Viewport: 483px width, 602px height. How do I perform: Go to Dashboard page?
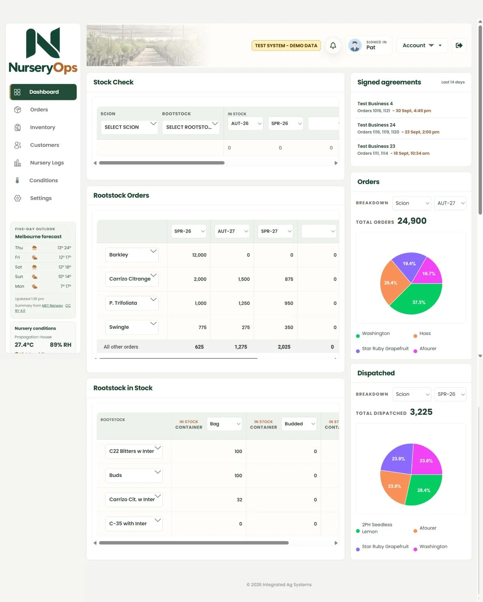(43, 92)
